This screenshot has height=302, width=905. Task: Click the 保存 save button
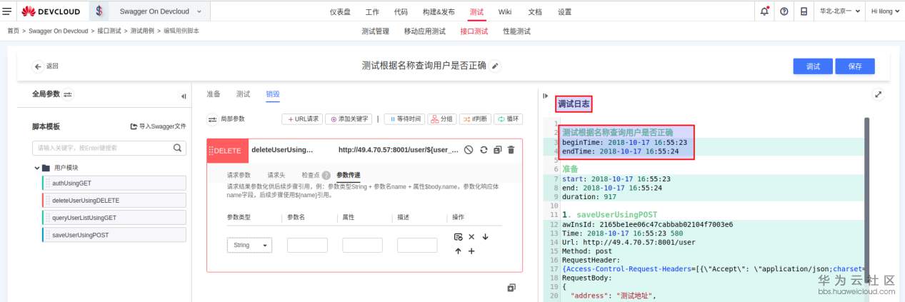855,66
